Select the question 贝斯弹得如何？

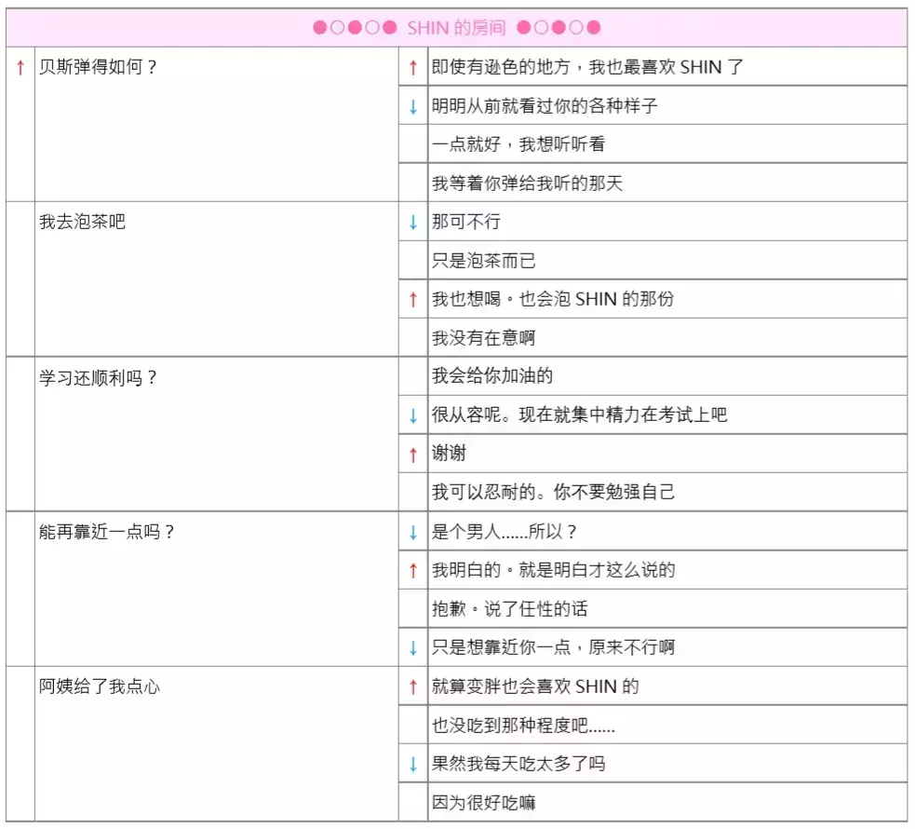click(x=98, y=67)
